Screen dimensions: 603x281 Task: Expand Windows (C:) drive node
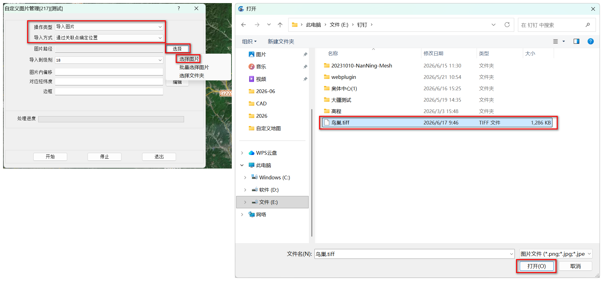245,177
